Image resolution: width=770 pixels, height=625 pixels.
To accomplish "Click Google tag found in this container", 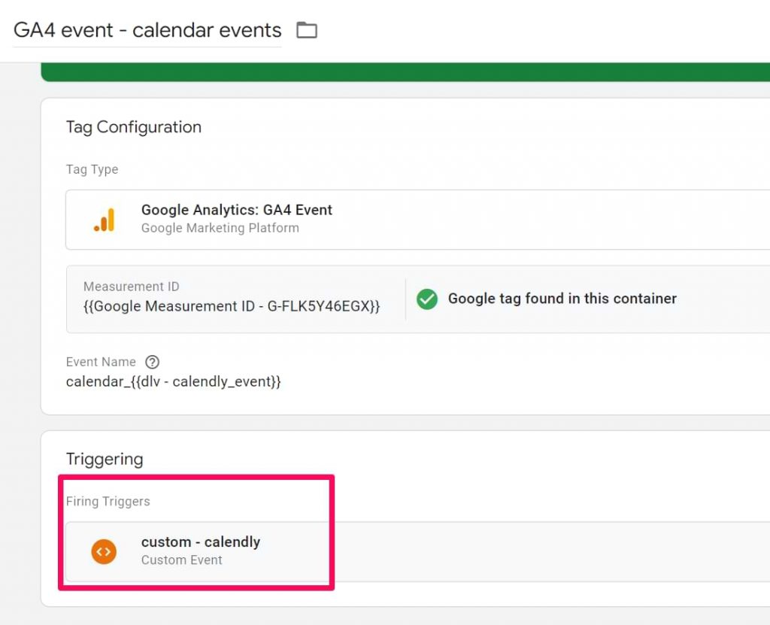I will [x=562, y=299].
